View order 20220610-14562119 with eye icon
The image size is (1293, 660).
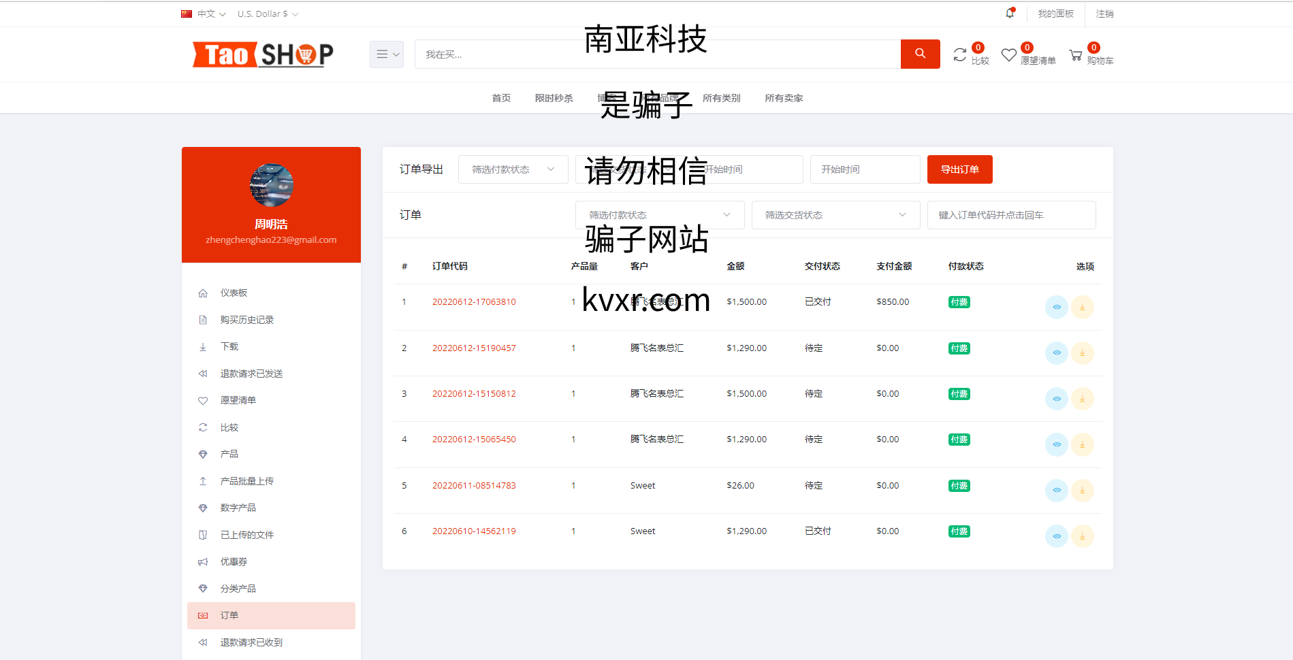1056,536
